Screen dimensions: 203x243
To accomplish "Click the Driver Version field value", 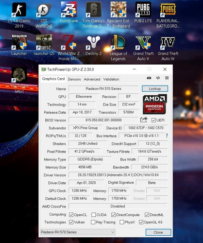I will 118,175.
